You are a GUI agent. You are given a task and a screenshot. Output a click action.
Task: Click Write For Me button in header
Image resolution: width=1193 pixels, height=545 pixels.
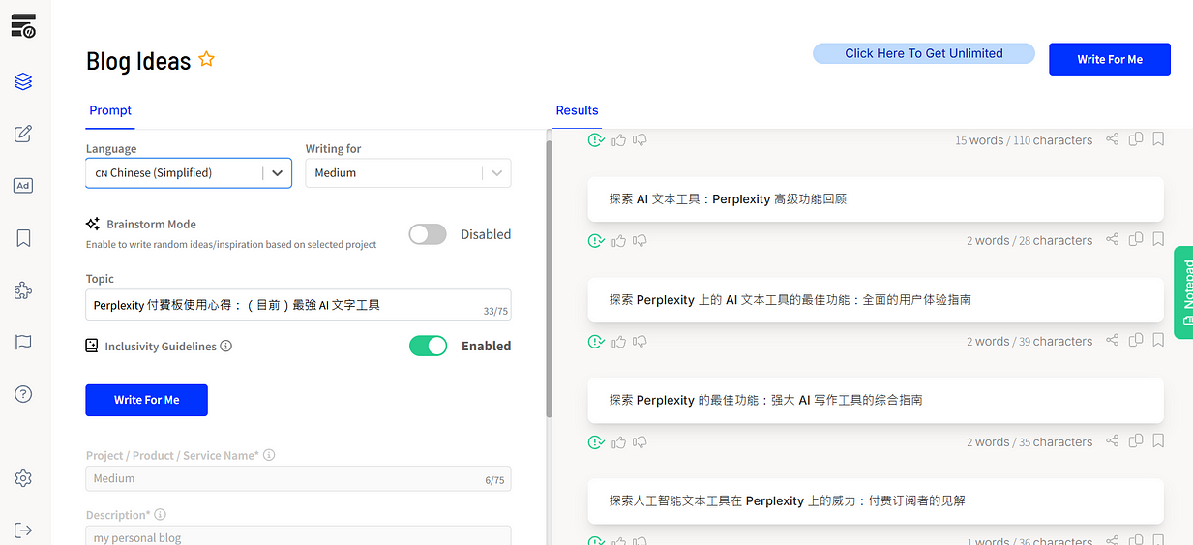[x=1110, y=59]
